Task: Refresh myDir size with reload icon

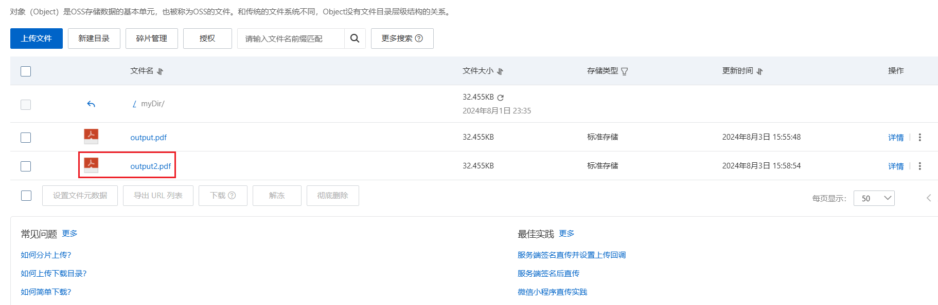Action: (x=500, y=98)
